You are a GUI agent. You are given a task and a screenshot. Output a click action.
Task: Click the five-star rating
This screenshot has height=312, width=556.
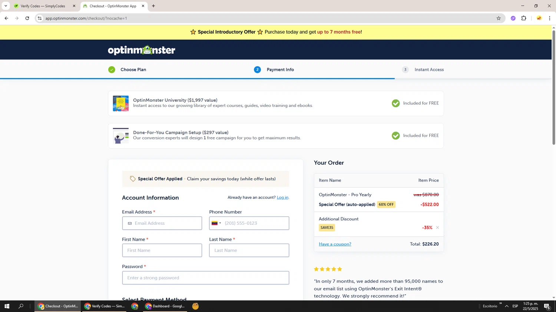[328, 269]
